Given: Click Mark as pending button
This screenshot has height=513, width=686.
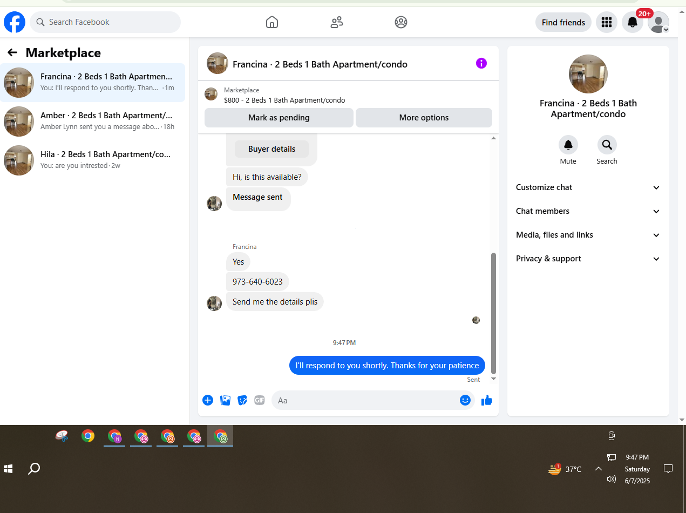Looking at the screenshot, I should 279,118.
